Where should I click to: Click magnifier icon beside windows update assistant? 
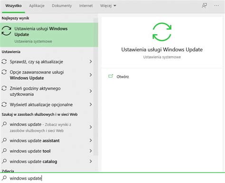[4, 140]
